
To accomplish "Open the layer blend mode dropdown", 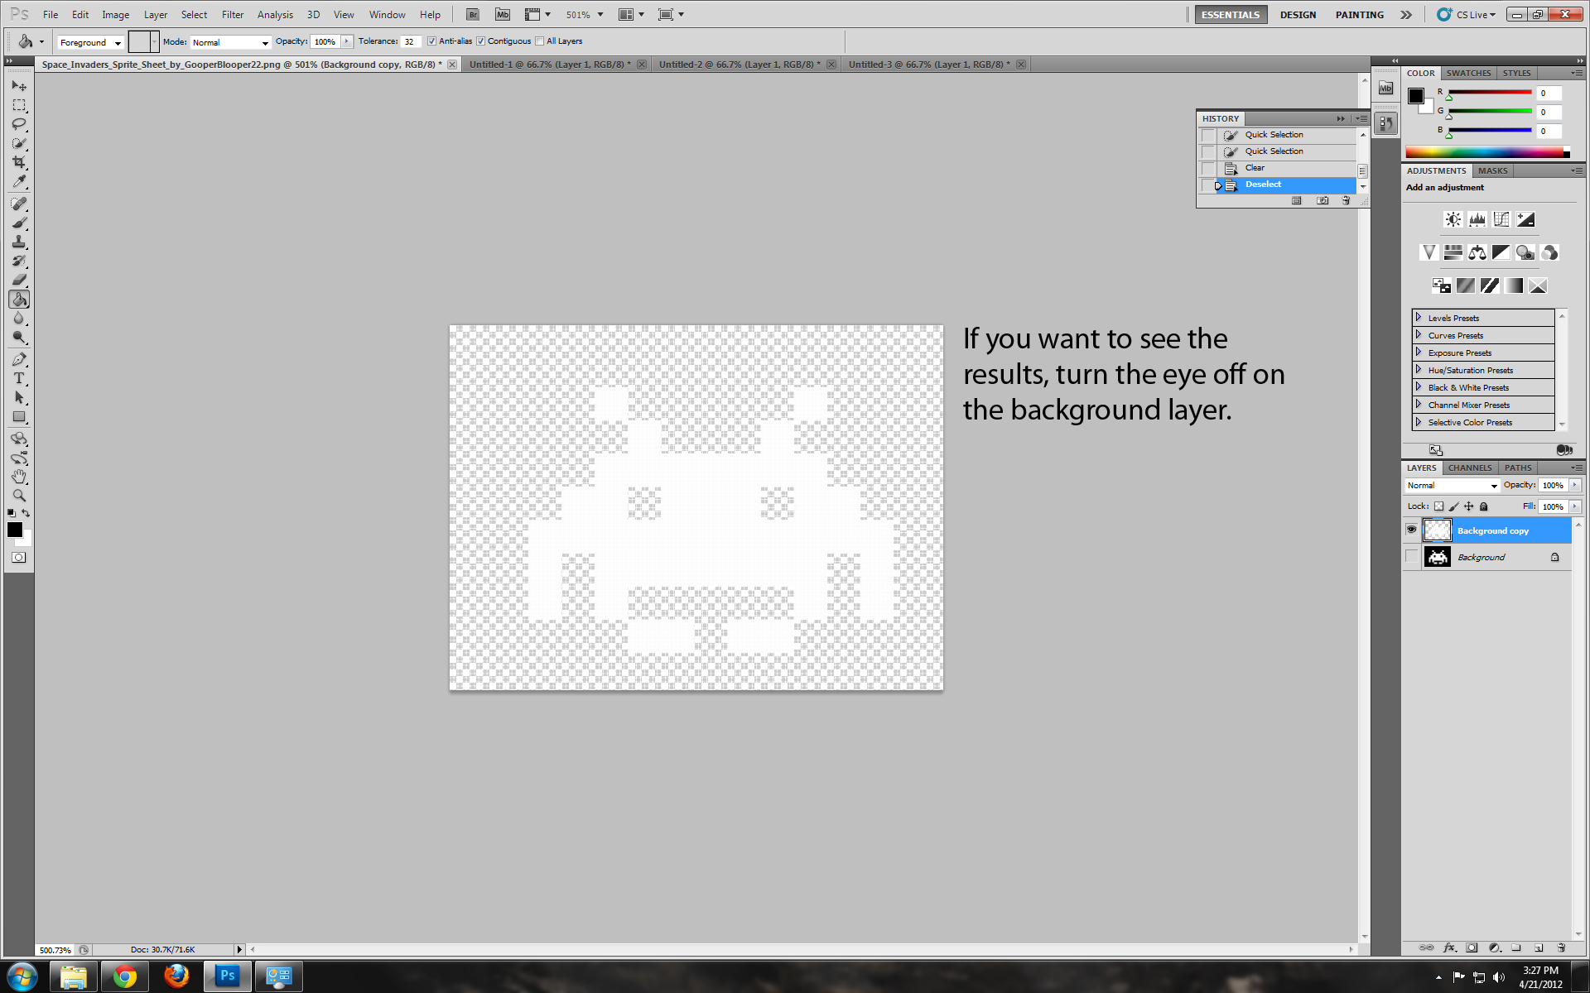I will pos(1452,486).
